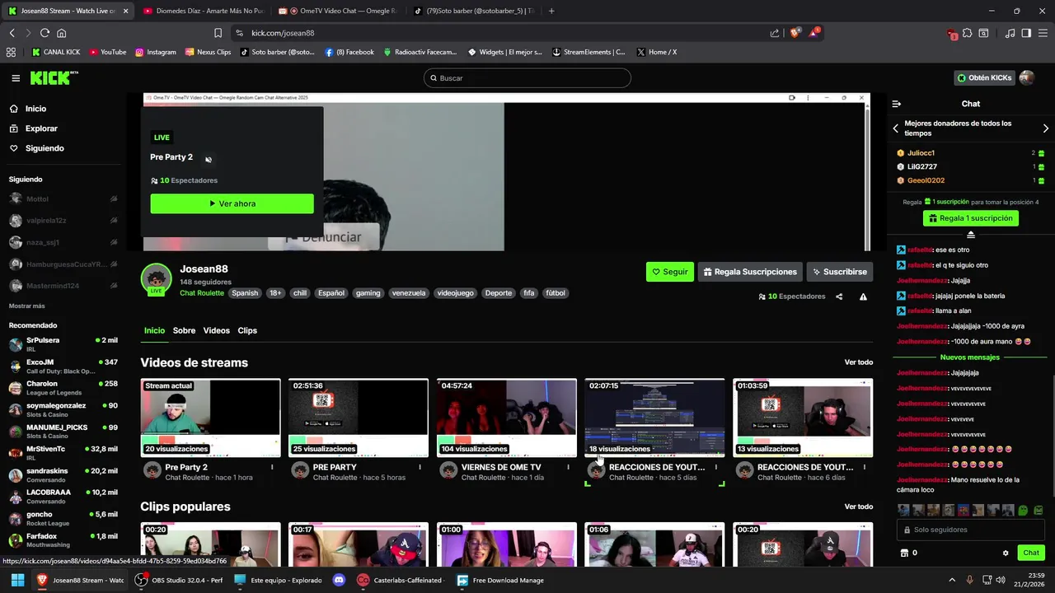Click Ver todo for Videos de streams
The height and width of the screenshot is (593, 1055).
[x=858, y=362]
